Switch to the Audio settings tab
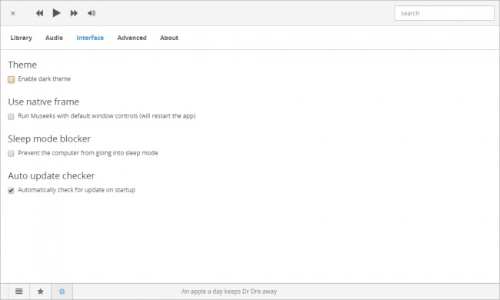Viewport: 500px width, 300px height. coord(54,38)
